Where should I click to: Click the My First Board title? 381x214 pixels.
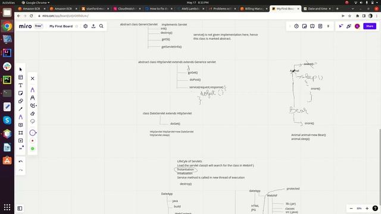(x=61, y=26)
